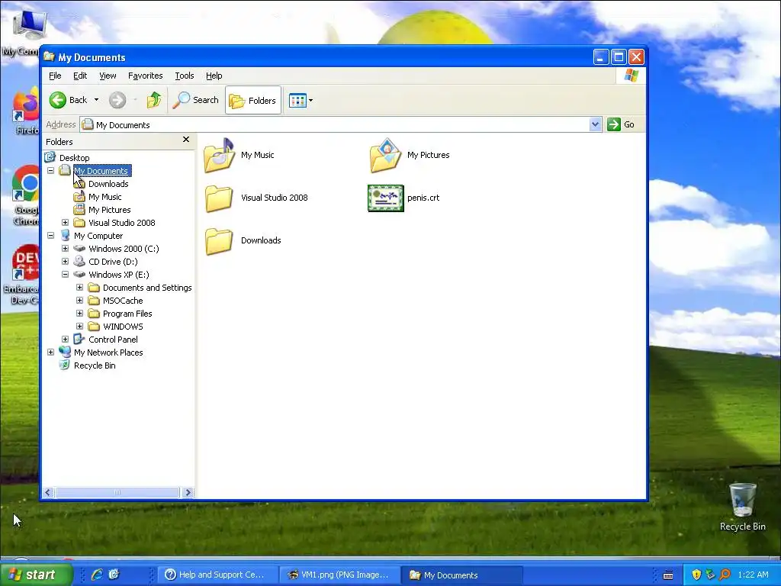This screenshot has width=781, height=586.
Task: Select the penis.crt certificate file
Action: pos(385,198)
